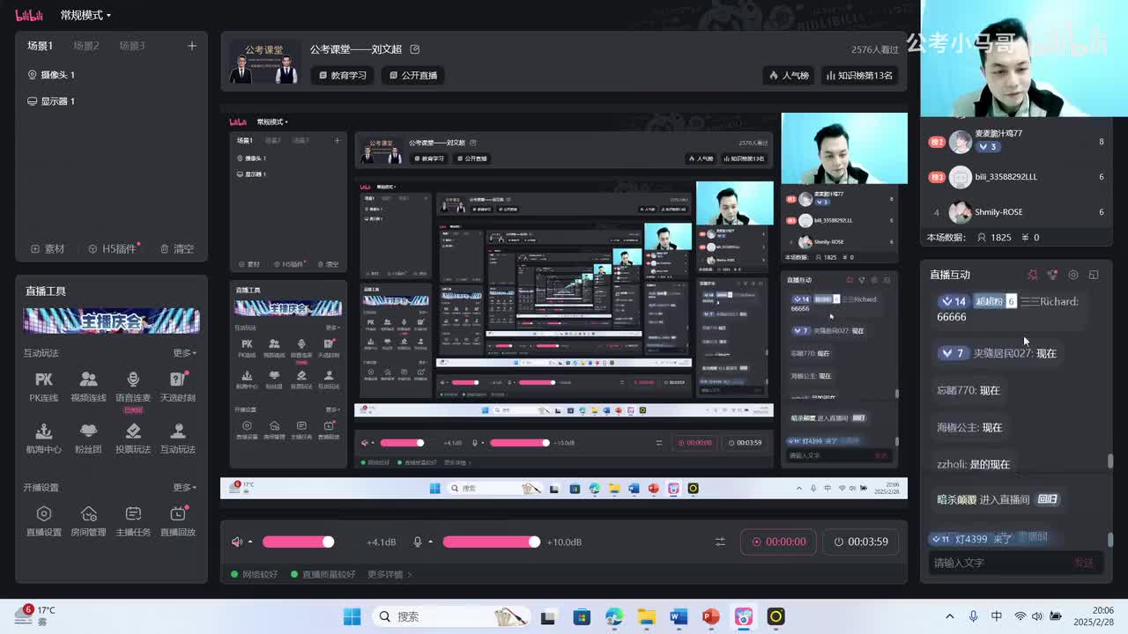
Task: Open 互动玩法 icon in tools grid
Action: click(x=178, y=438)
